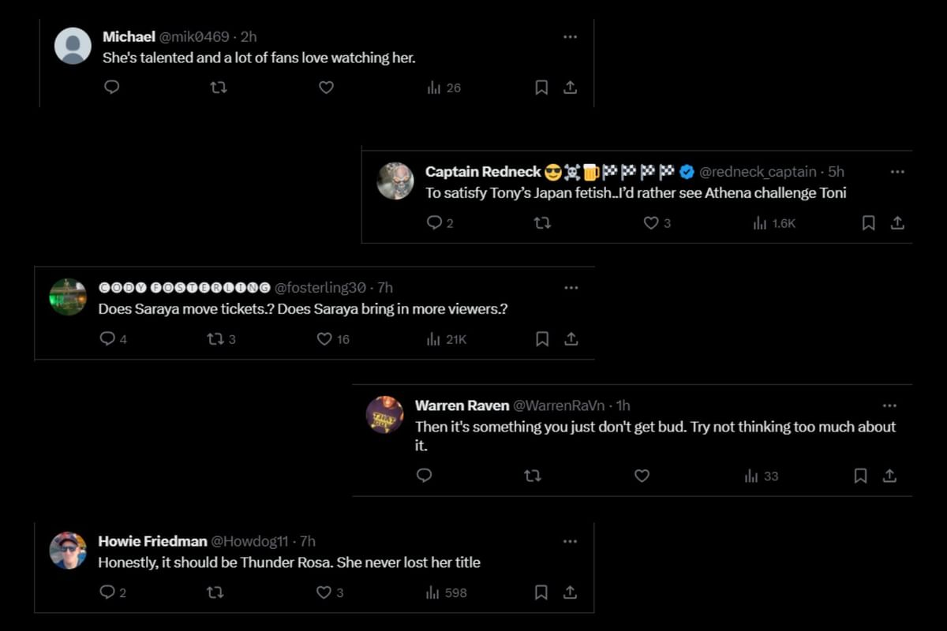
Task: Repost Captain Redneck's tweet
Action: [542, 223]
